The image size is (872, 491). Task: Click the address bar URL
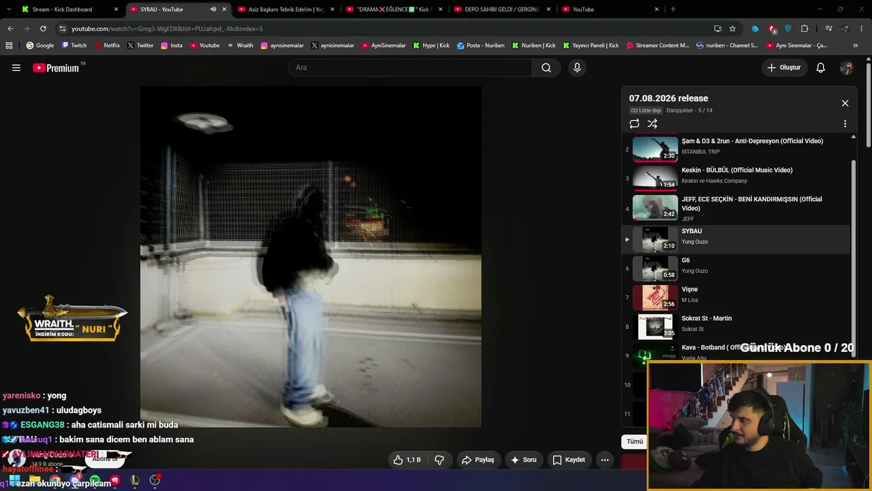click(x=167, y=29)
